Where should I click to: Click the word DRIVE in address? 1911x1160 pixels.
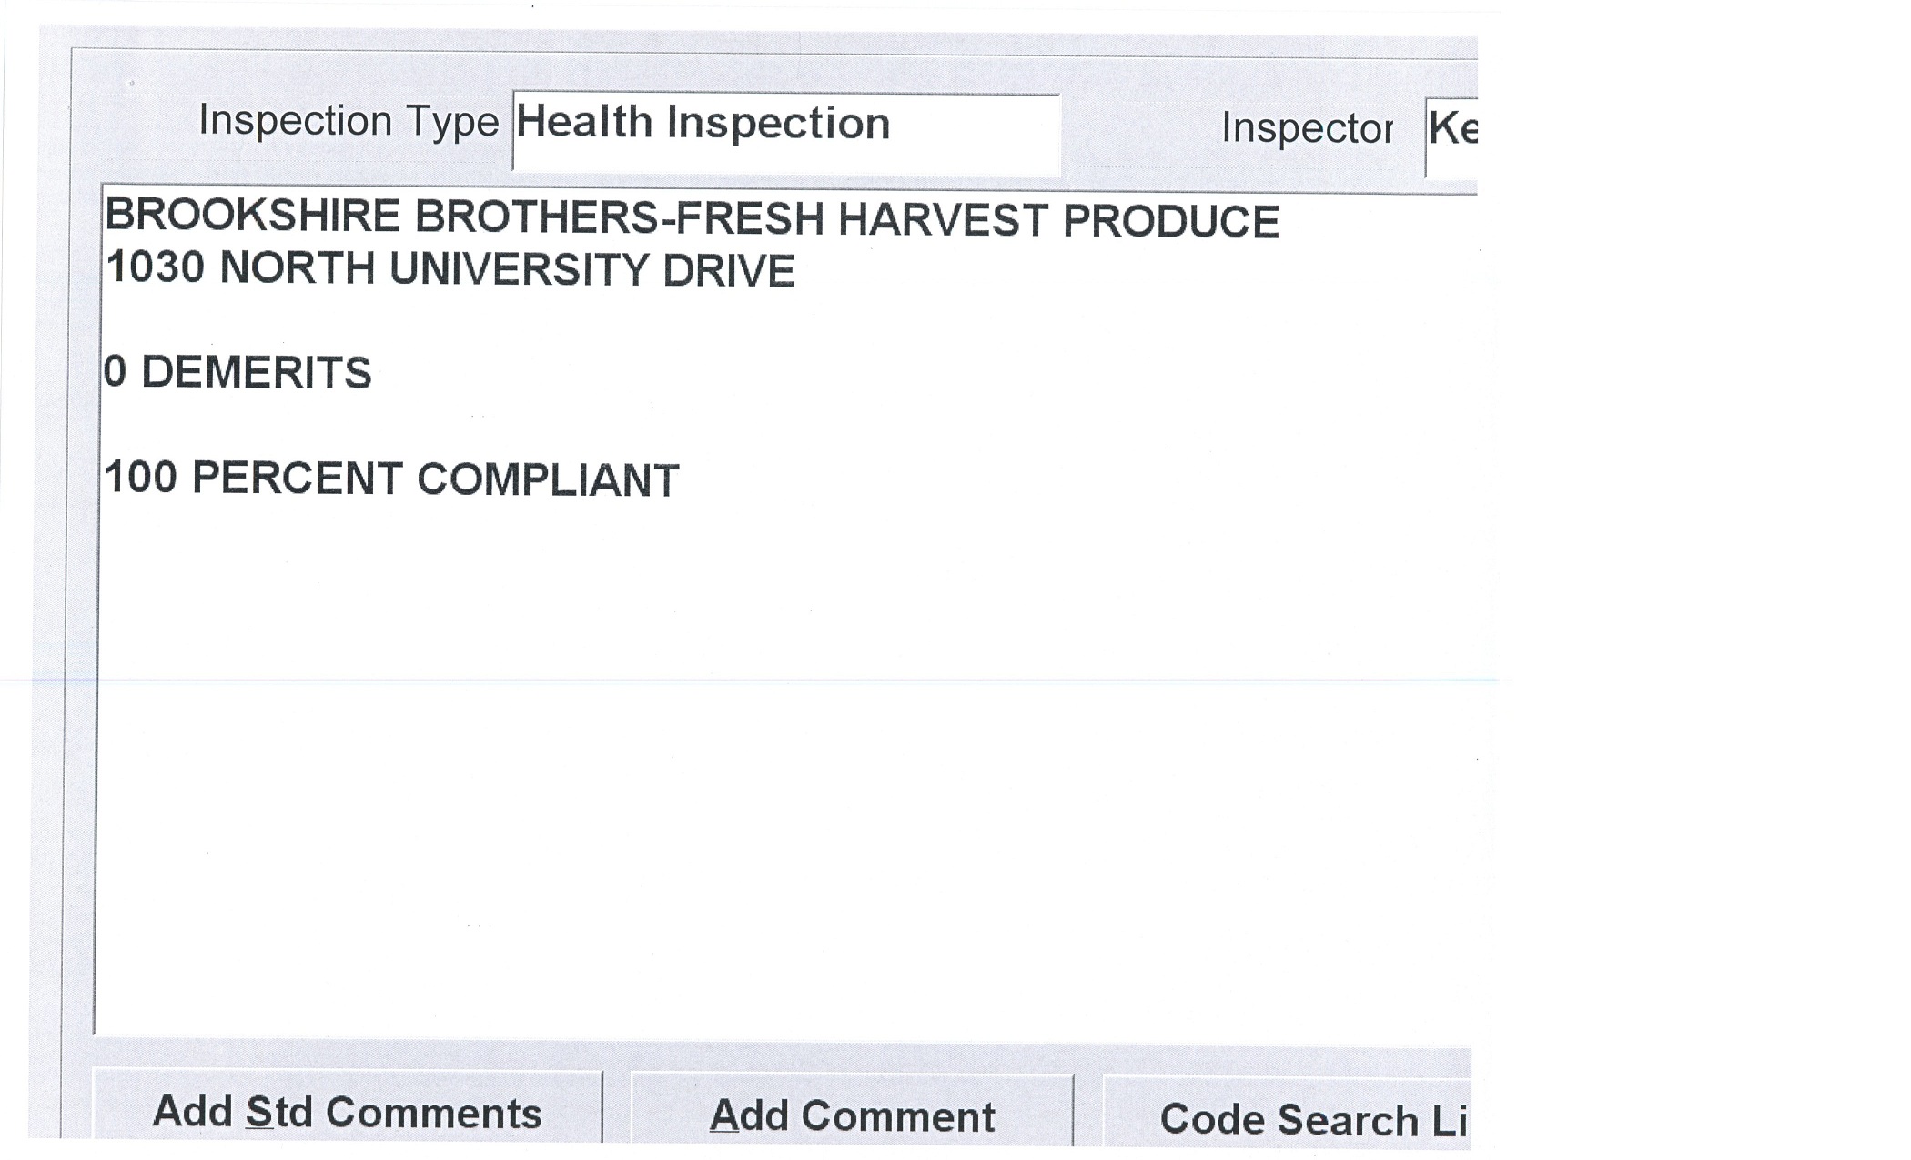coord(728,271)
